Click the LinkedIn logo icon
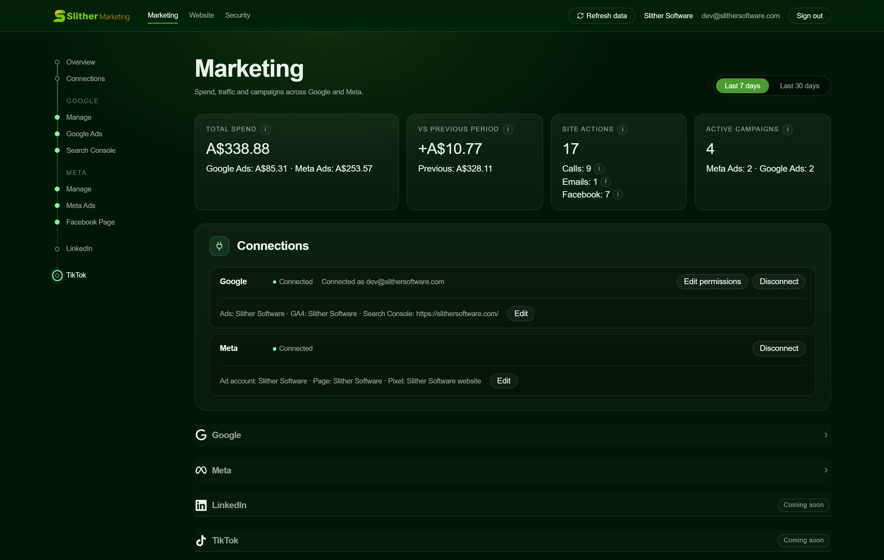The width and height of the screenshot is (884, 560). click(201, 505)
